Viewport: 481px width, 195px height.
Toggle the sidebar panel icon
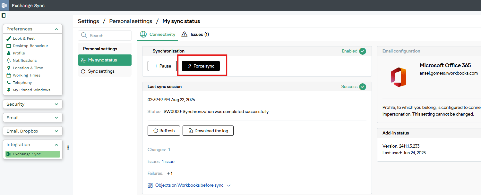click(x=4, y=15)
